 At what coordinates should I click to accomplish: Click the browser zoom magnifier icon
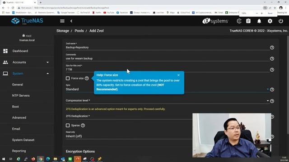(x=265, y=8)
